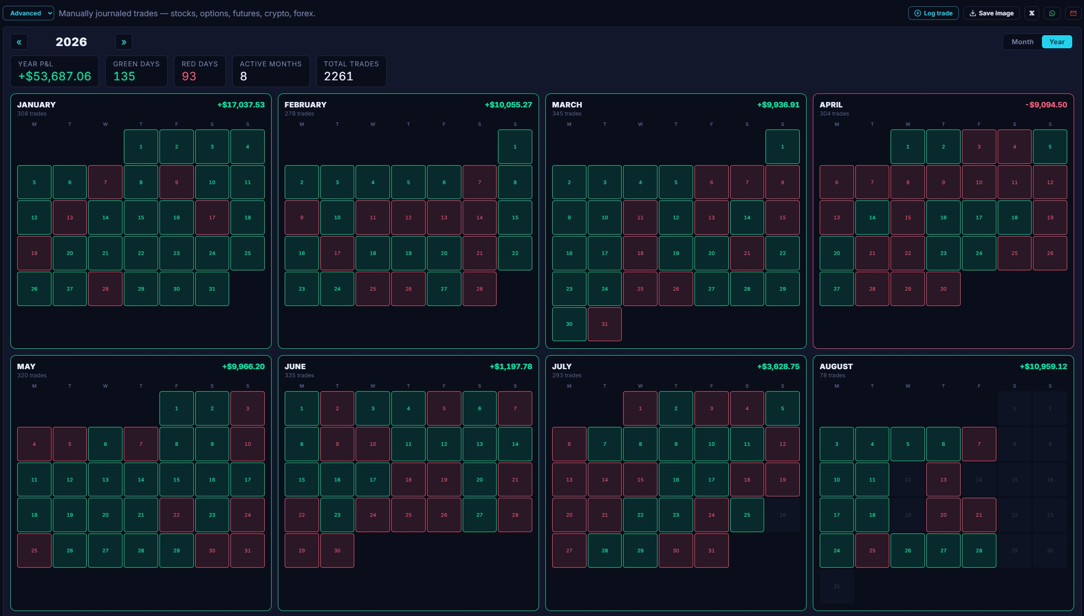The height and width of the screenshot is (616, 1084).
Task: Select August 13 red day cell
Action: click(x=943, y=480)
